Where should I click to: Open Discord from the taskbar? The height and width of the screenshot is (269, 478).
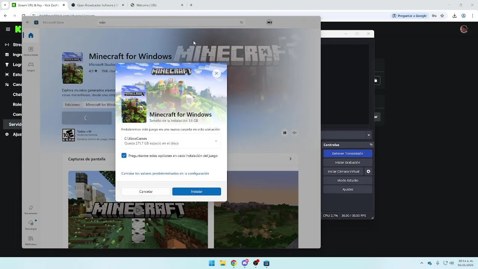click(245, 263)
